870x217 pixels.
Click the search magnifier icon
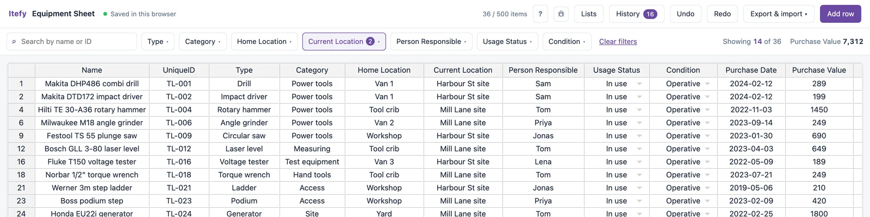pos(14,42)
